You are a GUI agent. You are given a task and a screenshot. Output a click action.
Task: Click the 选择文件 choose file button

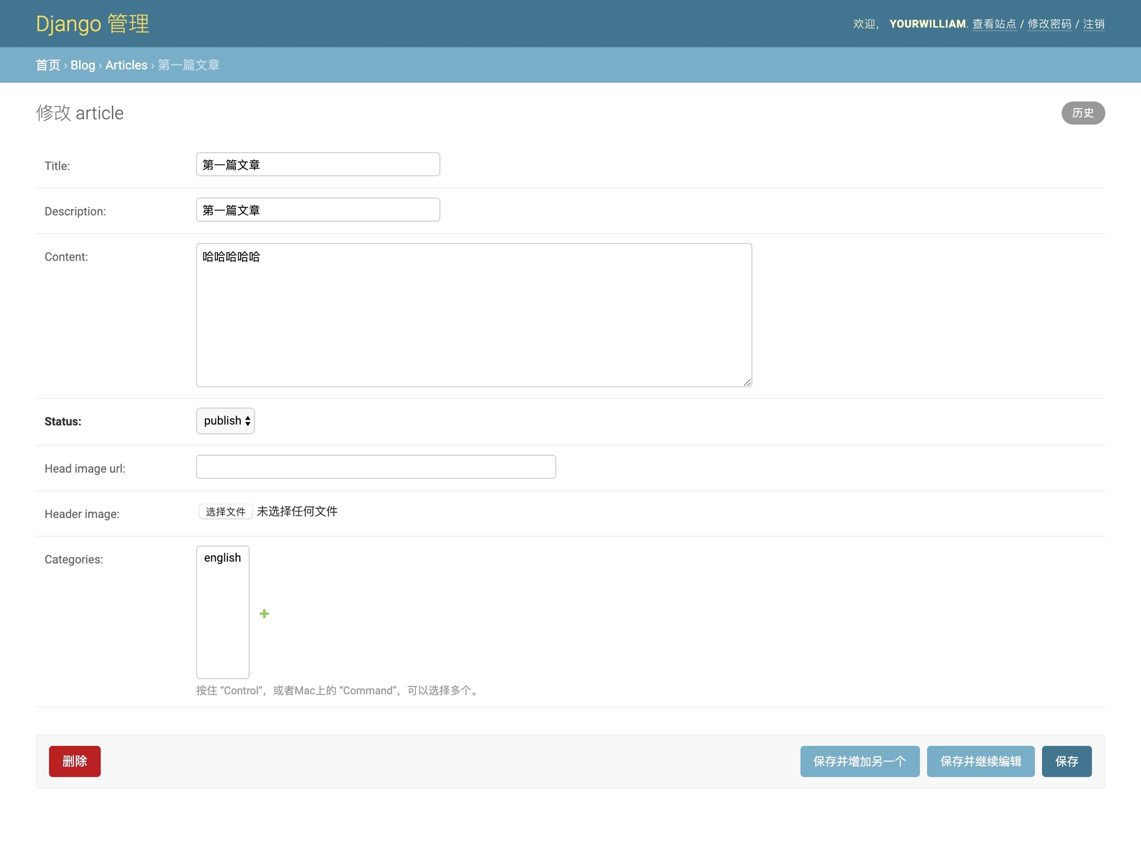pos(225,512)
